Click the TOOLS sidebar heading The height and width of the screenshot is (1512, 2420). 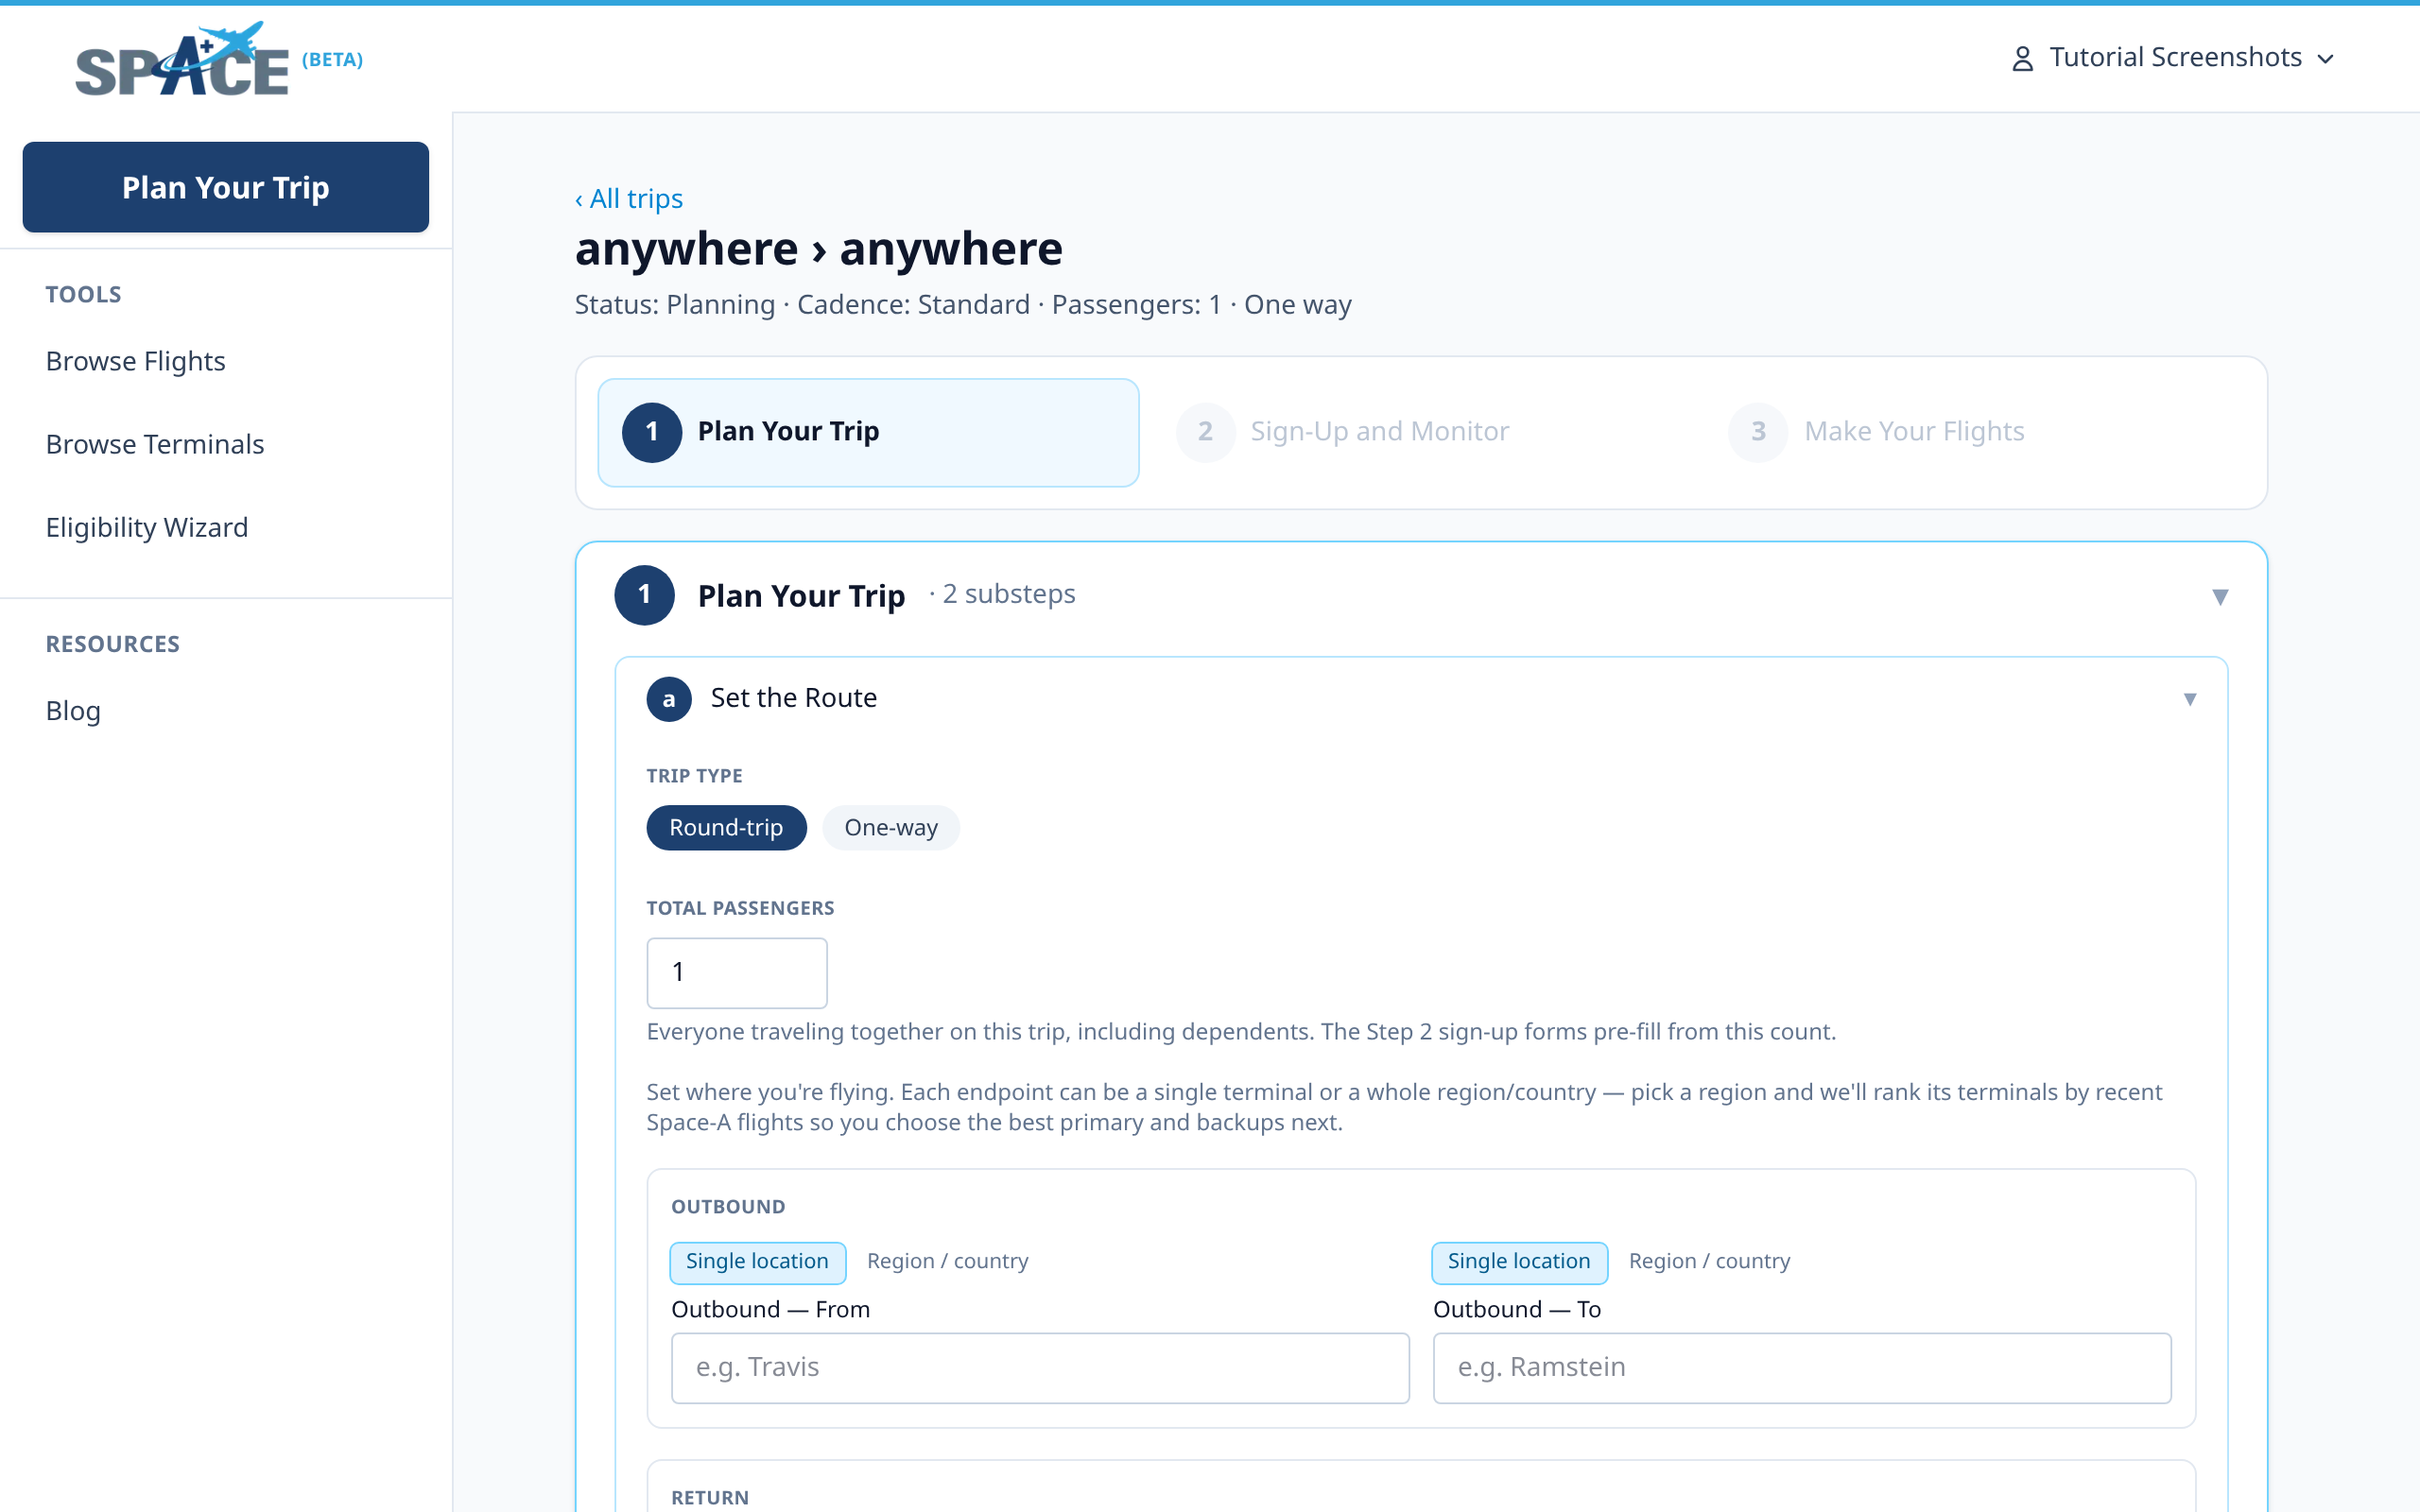[83, 295]
